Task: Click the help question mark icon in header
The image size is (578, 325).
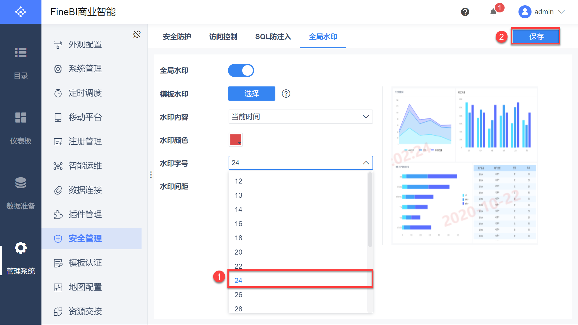Action: coord(465,12)
